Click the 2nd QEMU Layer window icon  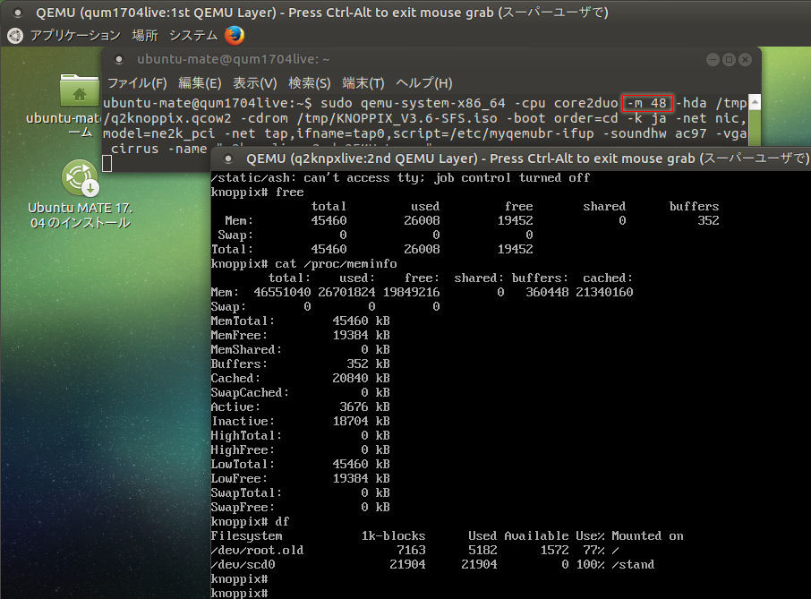228,158
